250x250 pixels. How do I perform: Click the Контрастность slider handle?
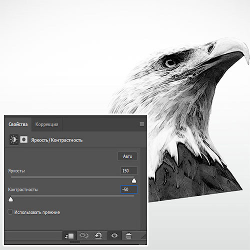pos(10,199)
